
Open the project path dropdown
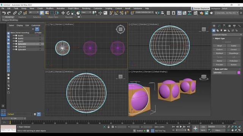(226, 13)
